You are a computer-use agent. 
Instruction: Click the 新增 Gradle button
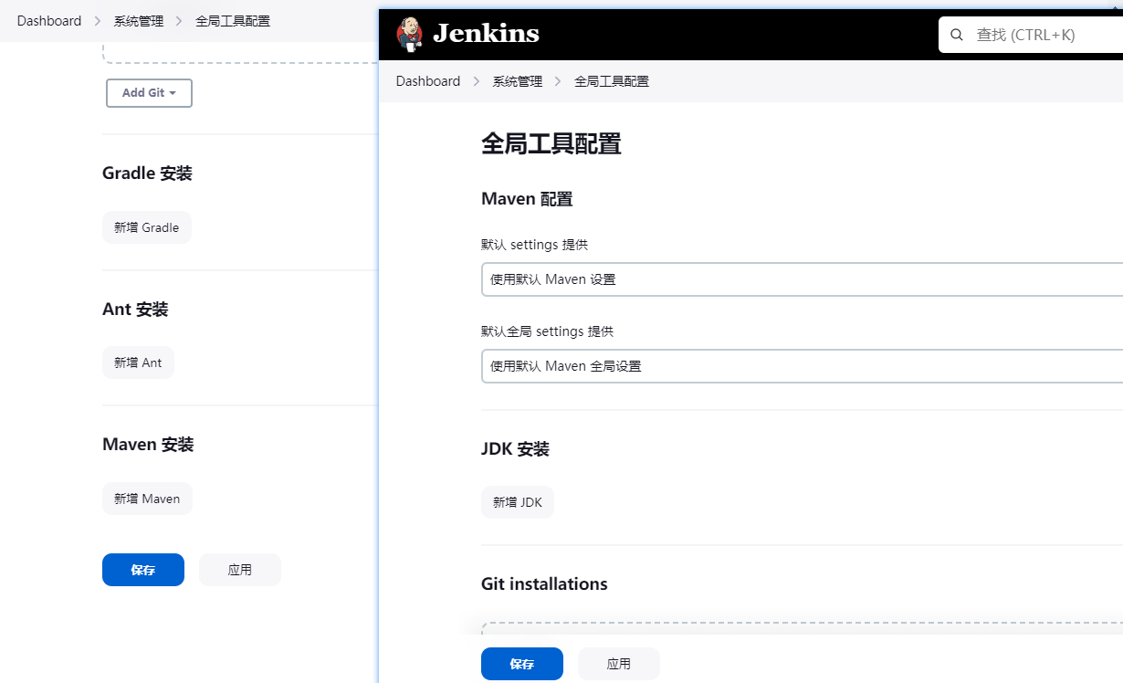coord(146,227)
